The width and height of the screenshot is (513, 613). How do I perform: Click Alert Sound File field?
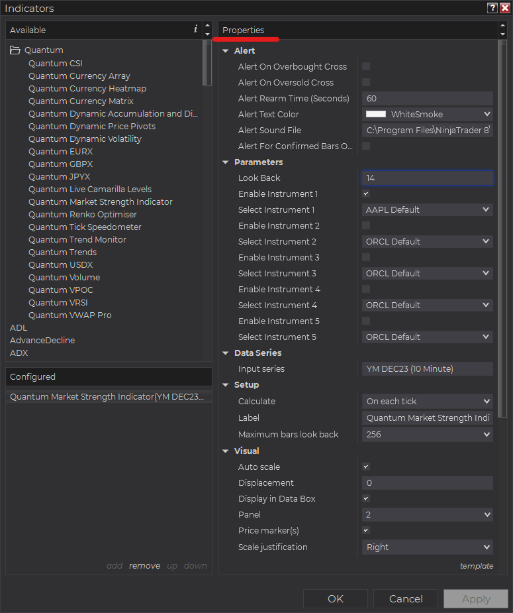428,130
